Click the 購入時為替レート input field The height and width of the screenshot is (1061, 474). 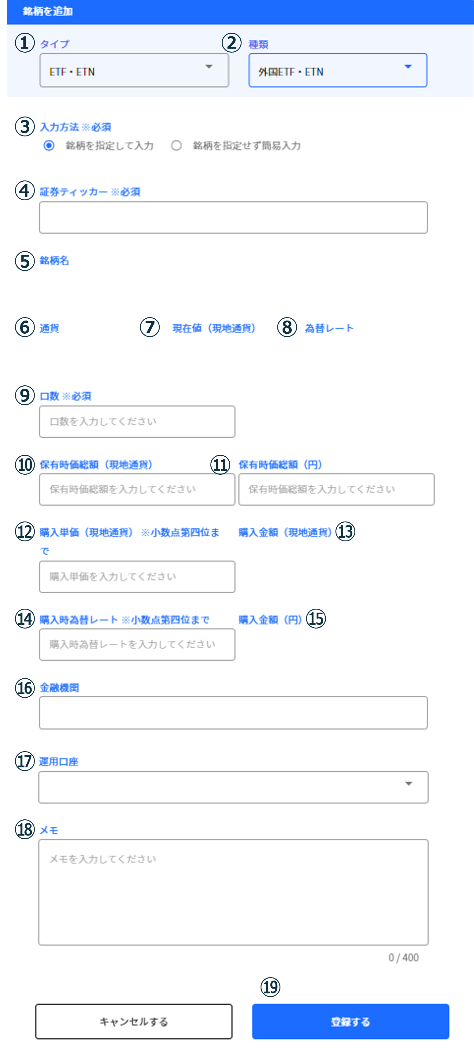pyautogui.click(x=137, y=645)
